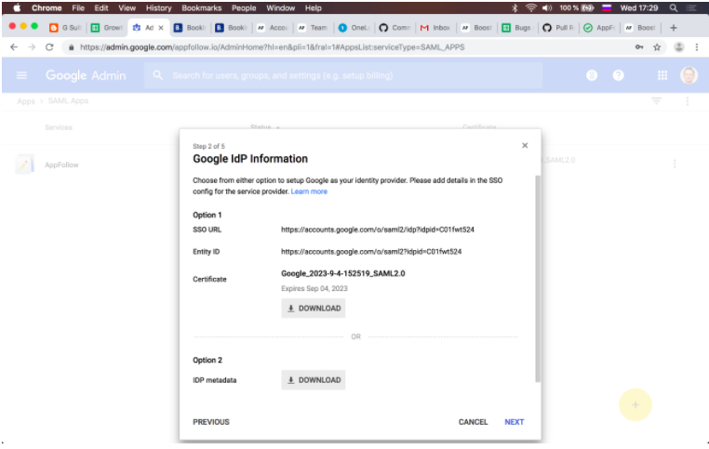Viewport: 709px width, 449px height.
Task: Click the SSO URL value text
Action: (x=378, y=230)
